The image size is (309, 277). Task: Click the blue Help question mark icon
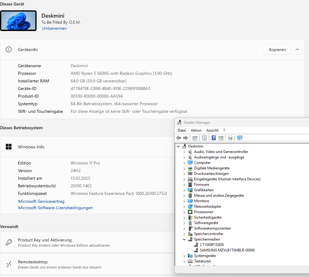[x=214, y=138]
